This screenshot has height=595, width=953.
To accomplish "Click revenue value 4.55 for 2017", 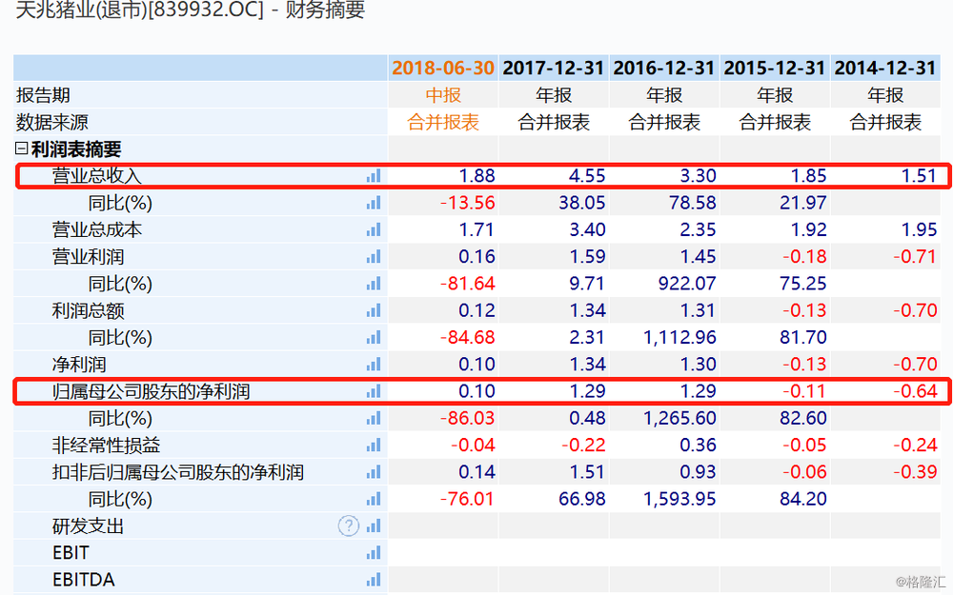I will click(x=587, y=176).
